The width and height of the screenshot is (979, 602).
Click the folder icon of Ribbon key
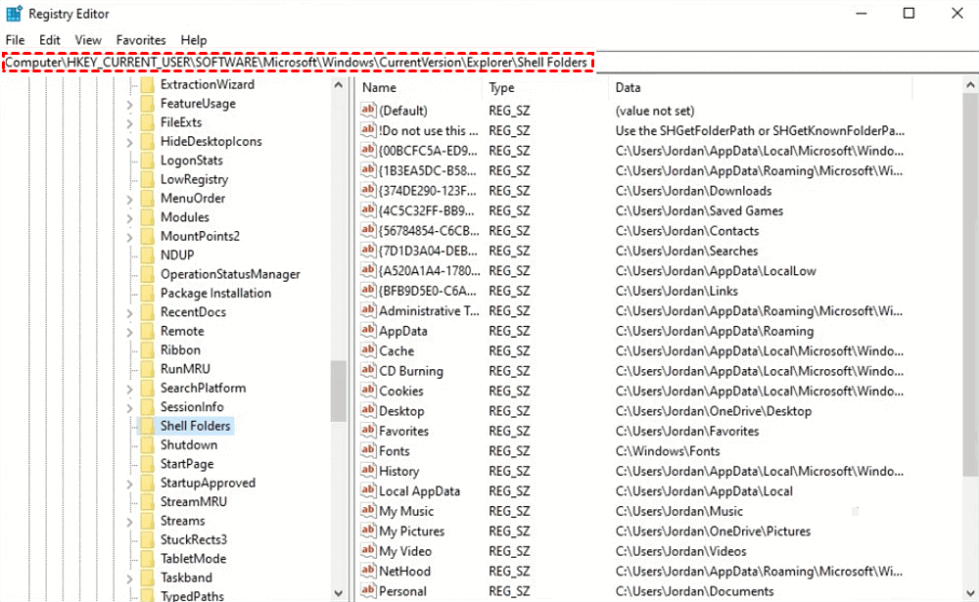pos(148,349)
